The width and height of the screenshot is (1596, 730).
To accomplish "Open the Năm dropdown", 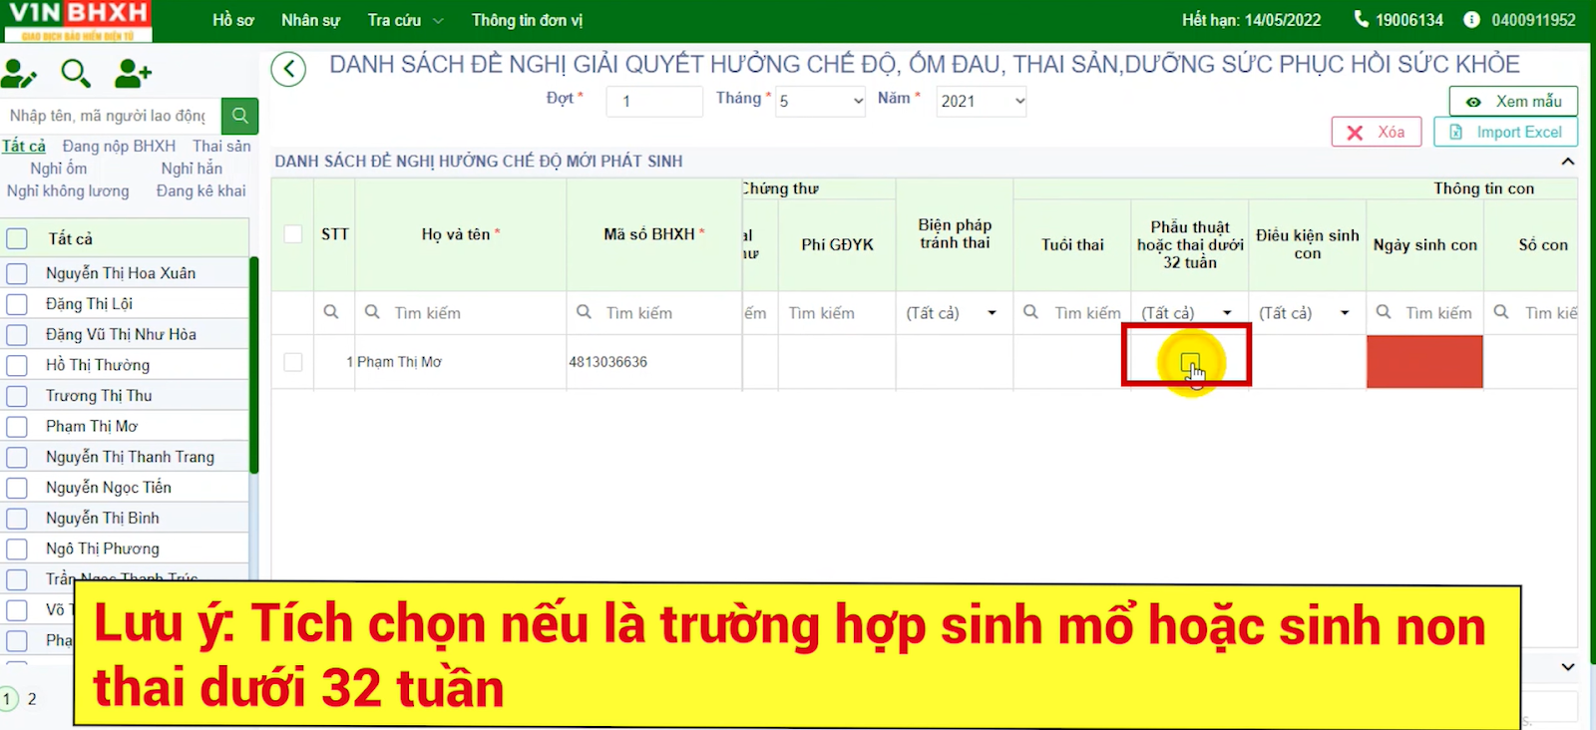I will [981, 101].
